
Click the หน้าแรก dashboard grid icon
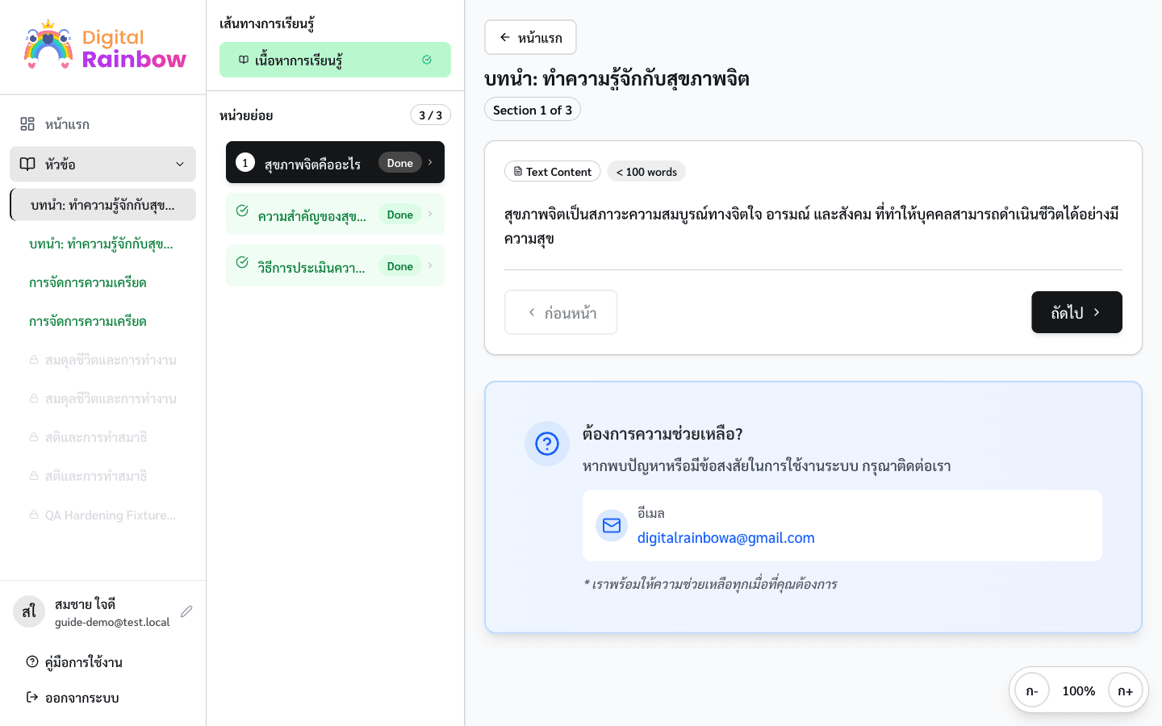click(27, 123)
